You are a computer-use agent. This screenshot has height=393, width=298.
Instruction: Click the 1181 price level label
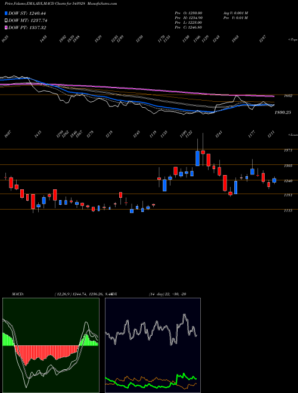point(288,195)
